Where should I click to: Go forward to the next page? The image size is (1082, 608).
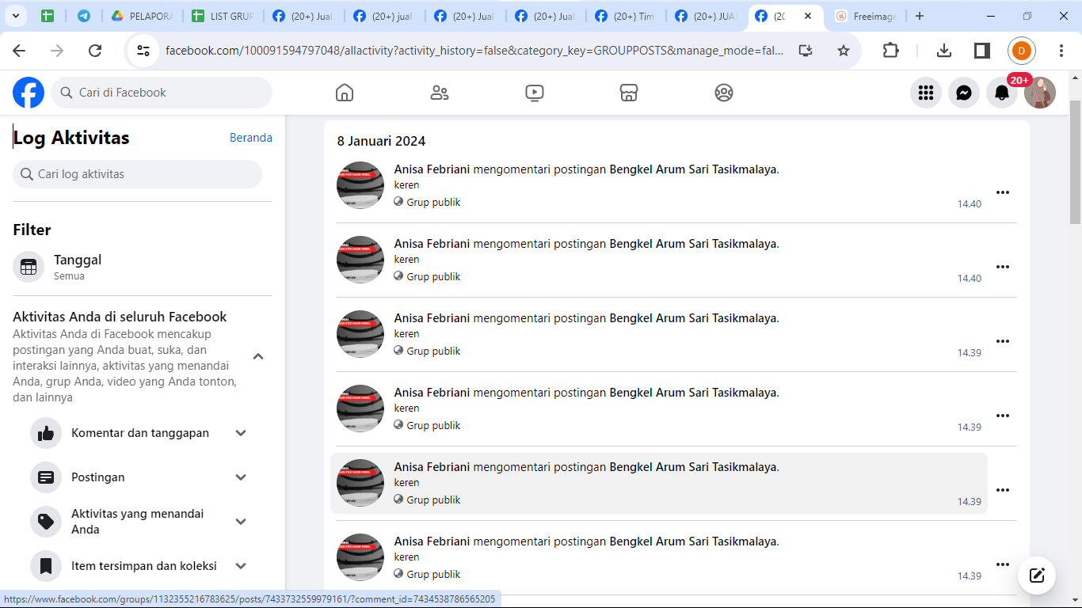(57, 51)
